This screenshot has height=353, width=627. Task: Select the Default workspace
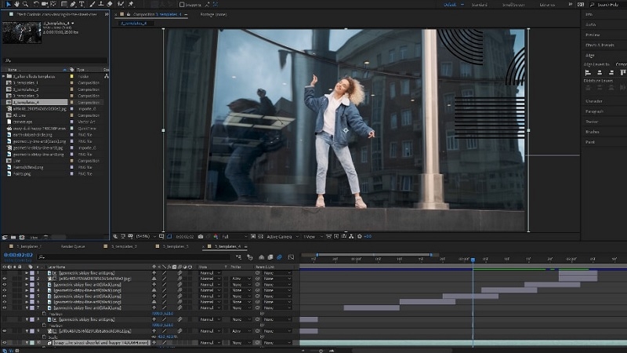[x=450, y=5]
